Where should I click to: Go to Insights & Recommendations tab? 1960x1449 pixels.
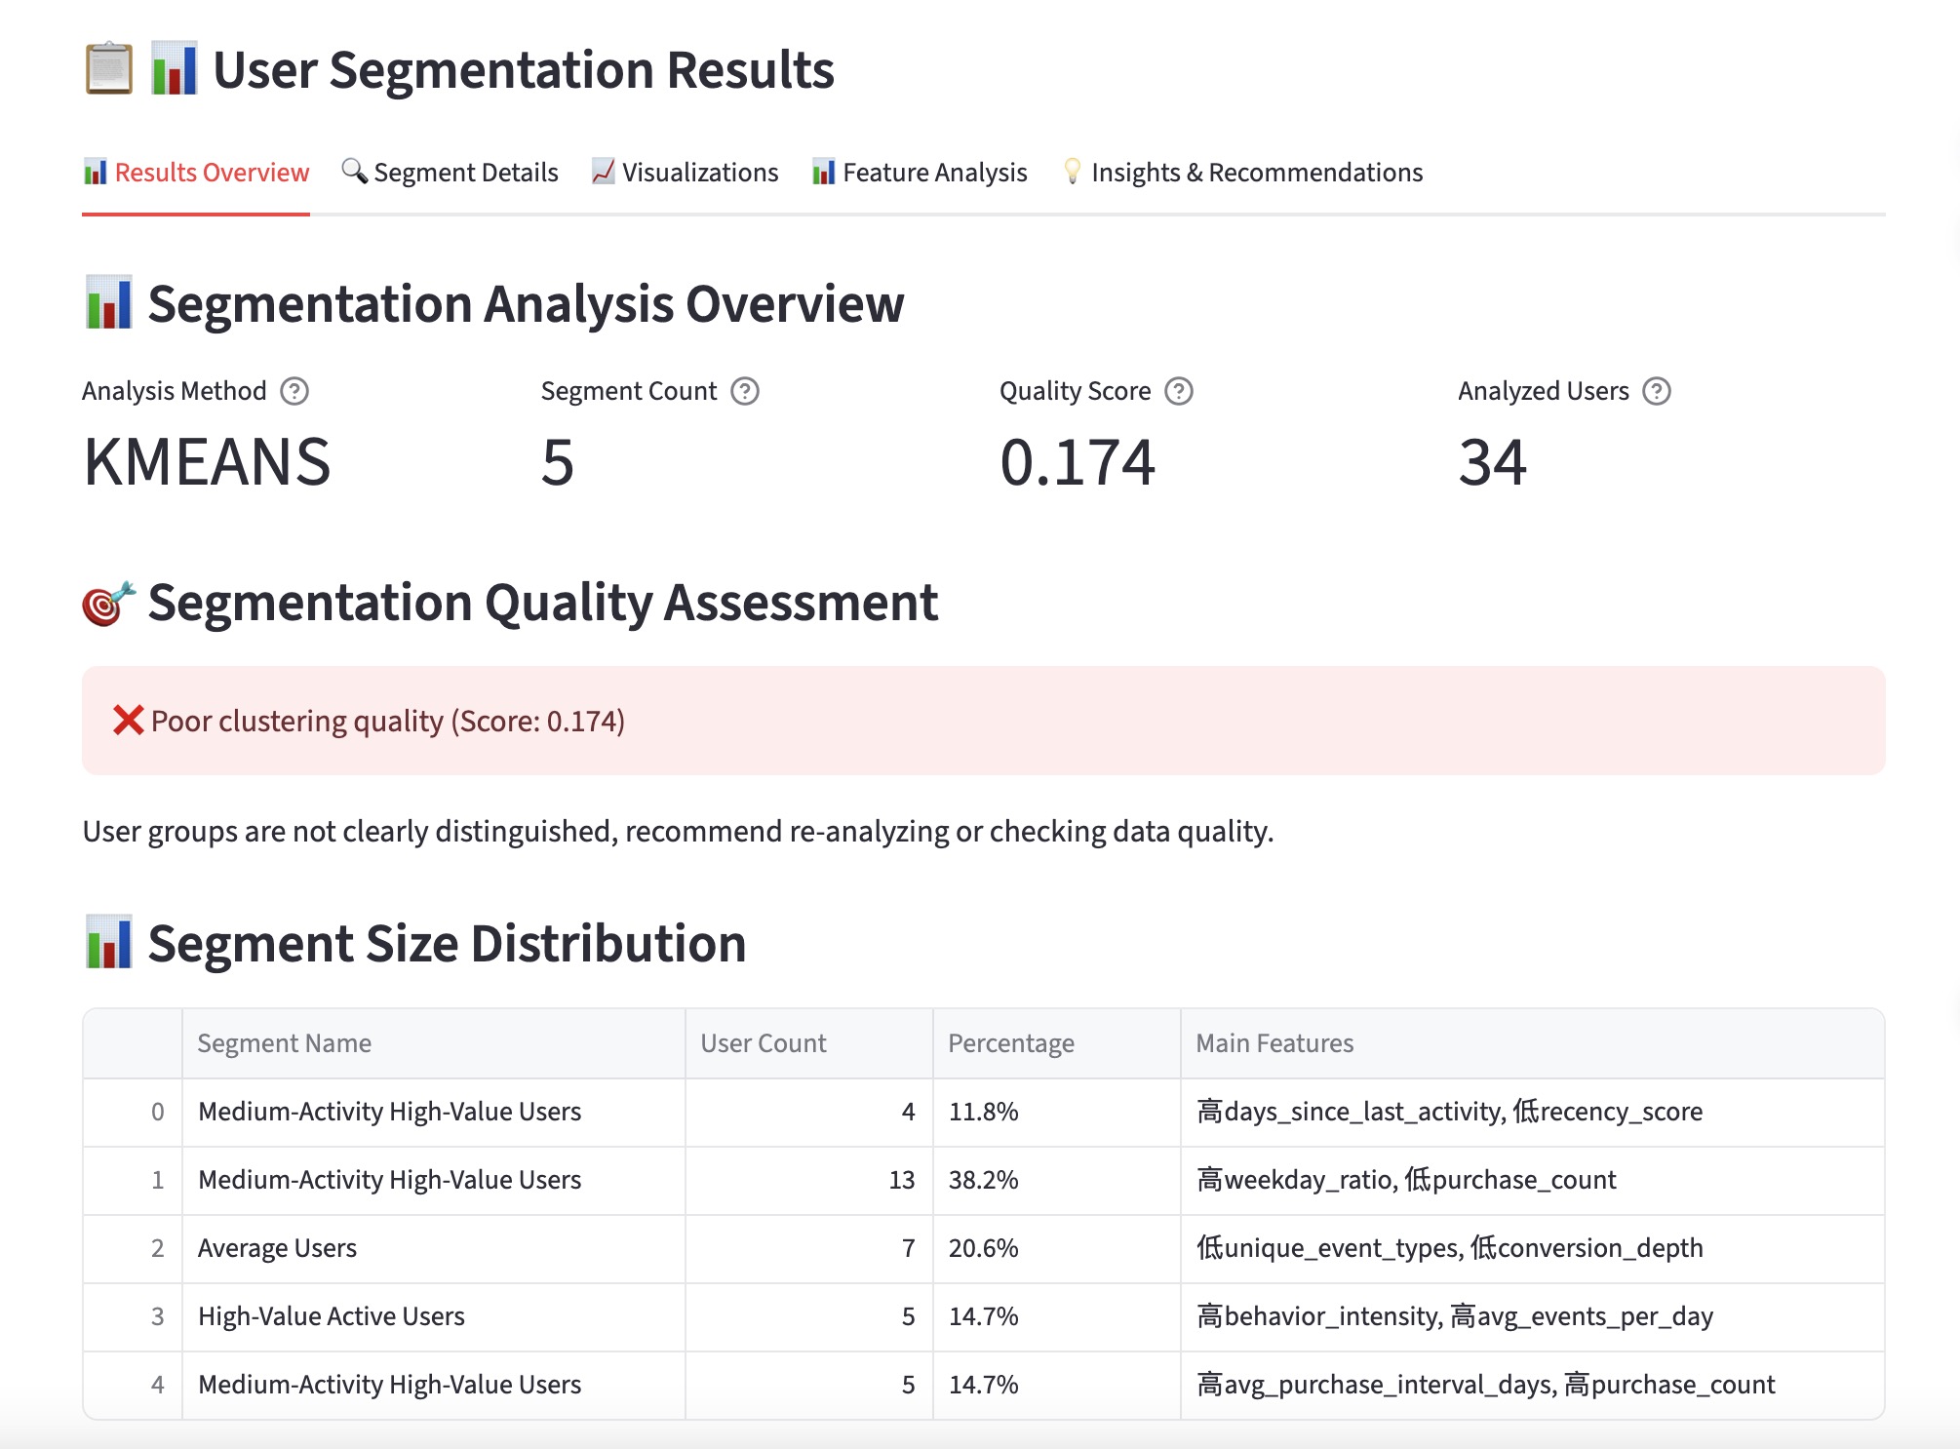(1243, 173)
